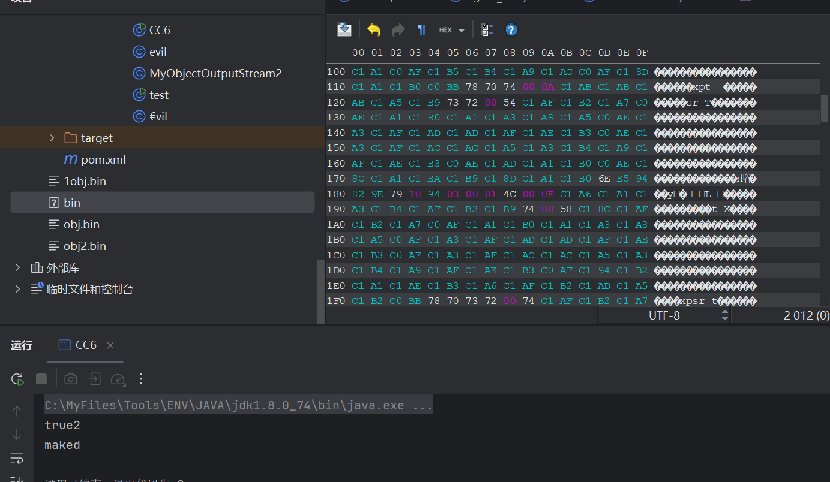Open pom.xml in project tree
Screen dimensions: 830x482
(103, 159)
